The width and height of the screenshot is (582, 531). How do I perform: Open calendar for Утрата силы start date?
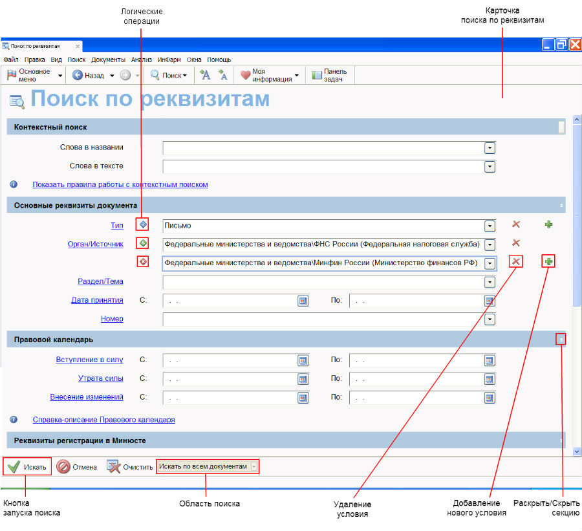coord(303,379)
